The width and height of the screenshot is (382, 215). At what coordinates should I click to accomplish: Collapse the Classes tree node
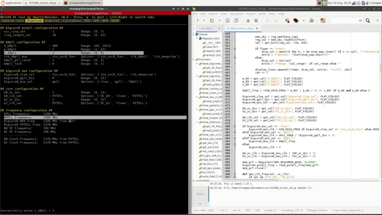194,34
